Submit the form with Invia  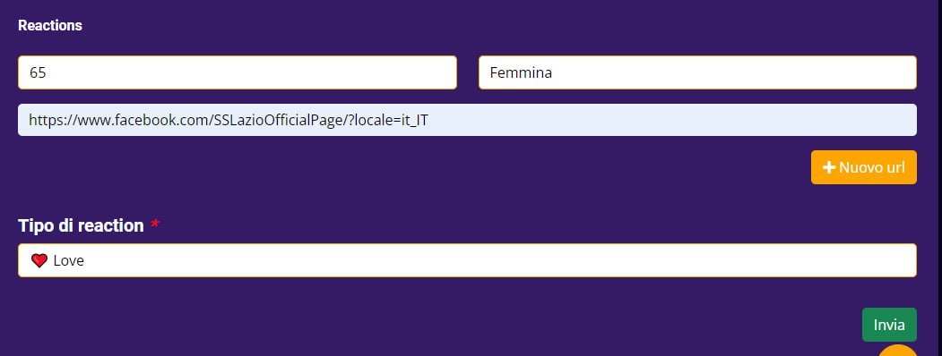pos(889,325)
